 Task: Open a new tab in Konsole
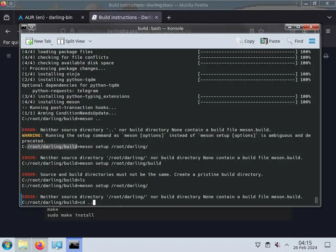pos(38,41)
